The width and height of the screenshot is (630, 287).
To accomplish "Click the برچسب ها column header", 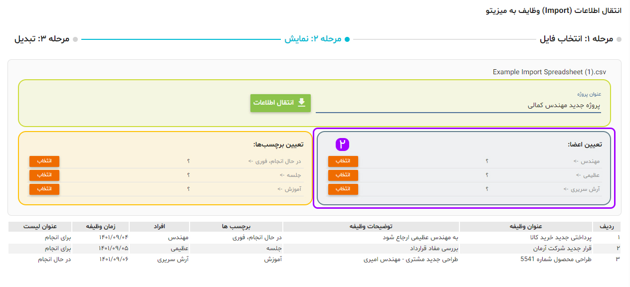I will tap(236, 227).
